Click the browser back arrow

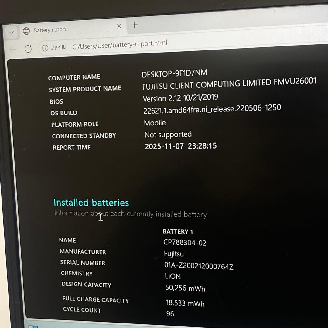12,50
